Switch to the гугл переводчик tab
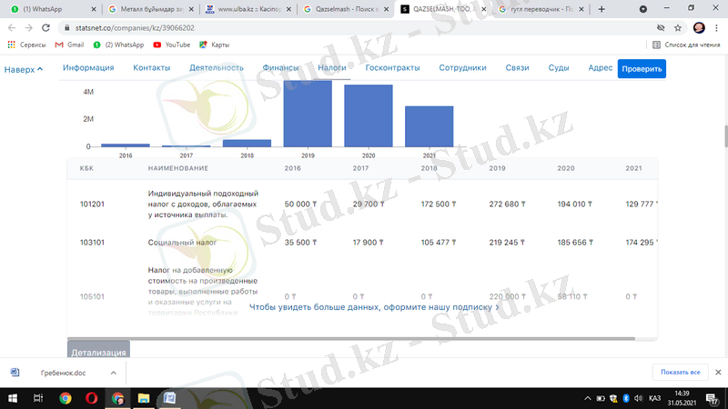Image resolution: width=728 pixels, height=409 pixels. click(539, 9)
